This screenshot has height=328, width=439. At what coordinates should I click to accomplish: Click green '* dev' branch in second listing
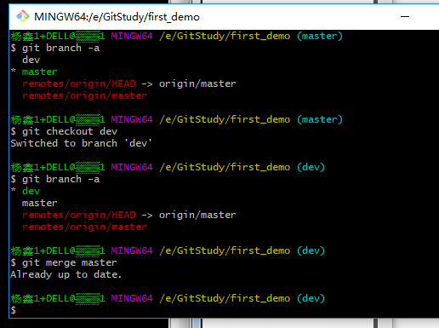[26, 191]
